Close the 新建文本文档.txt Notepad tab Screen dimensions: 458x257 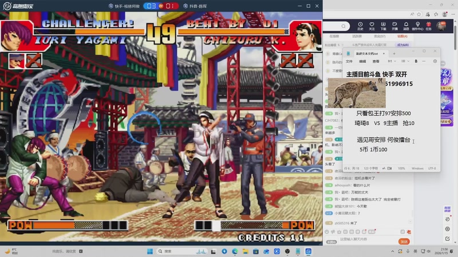(384, 54)
